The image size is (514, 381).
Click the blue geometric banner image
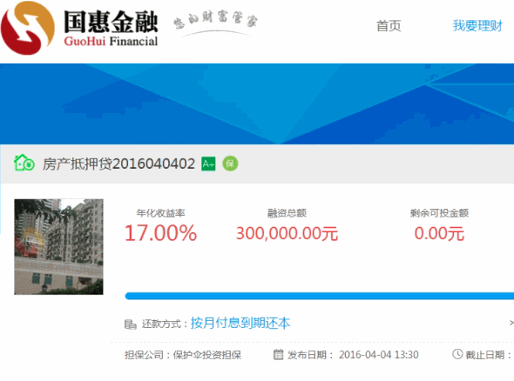tap(257, 104)
